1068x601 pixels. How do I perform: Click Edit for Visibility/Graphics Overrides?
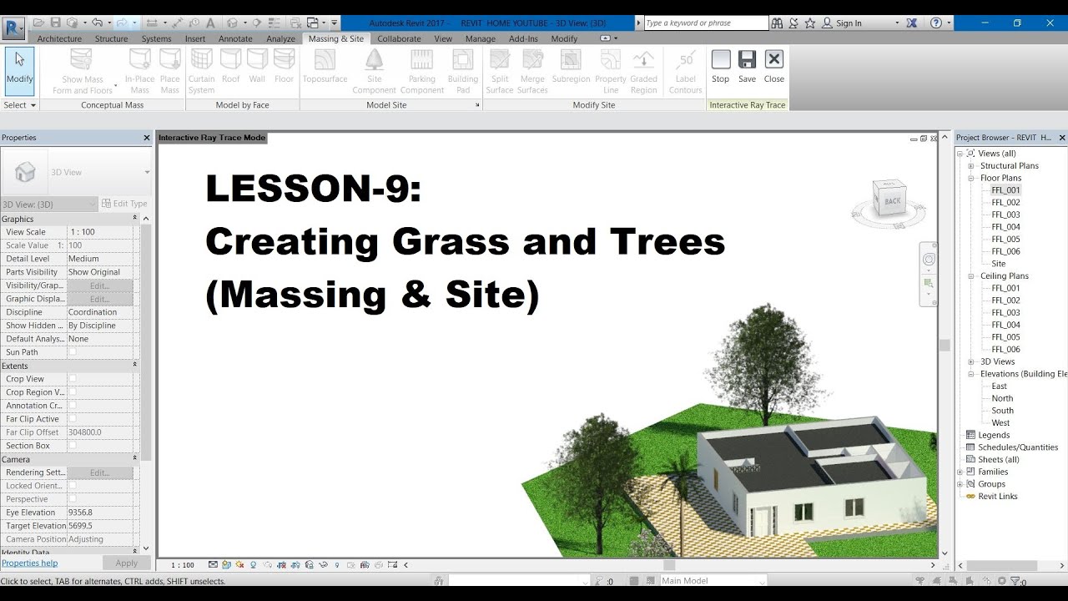(x=99, y=285)
